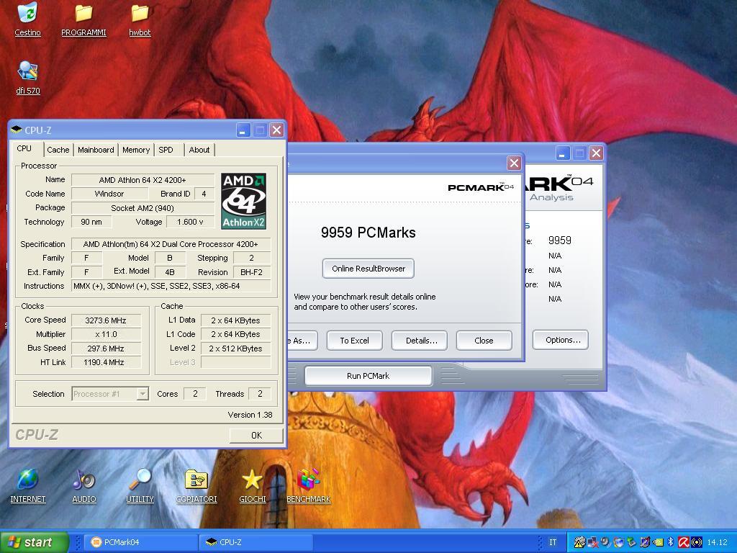The image size is (737, 553).
Task: Click the Avira red umbrella tray icon
Action: pos(684,542)
